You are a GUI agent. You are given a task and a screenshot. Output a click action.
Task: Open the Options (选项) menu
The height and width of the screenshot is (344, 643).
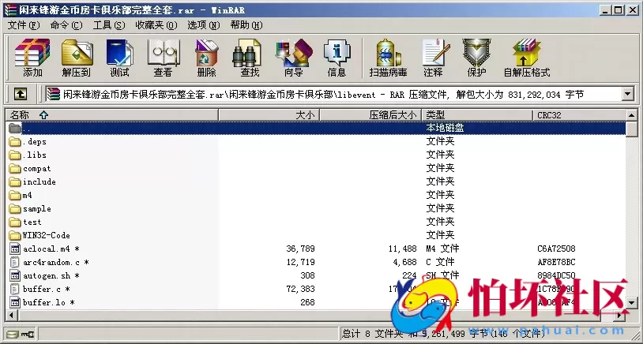point(204,25)
